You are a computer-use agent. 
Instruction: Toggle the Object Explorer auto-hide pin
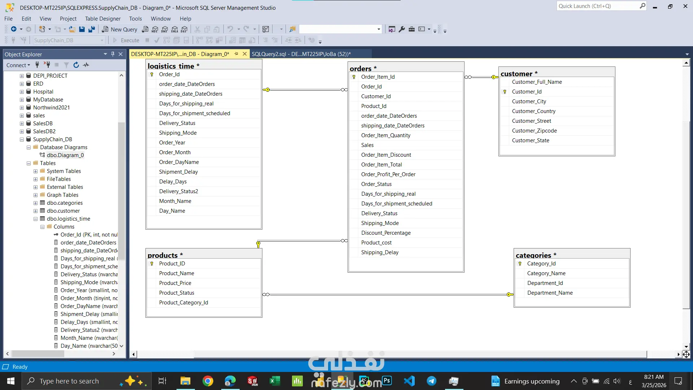tap(113, 54)
